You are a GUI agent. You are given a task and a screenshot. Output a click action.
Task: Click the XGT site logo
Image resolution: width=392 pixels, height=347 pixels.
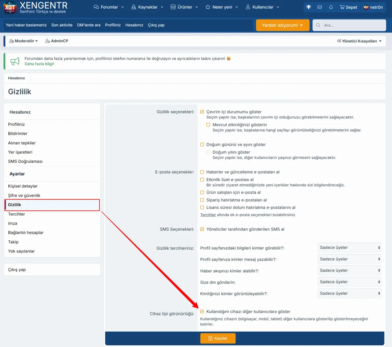point(10,7)
